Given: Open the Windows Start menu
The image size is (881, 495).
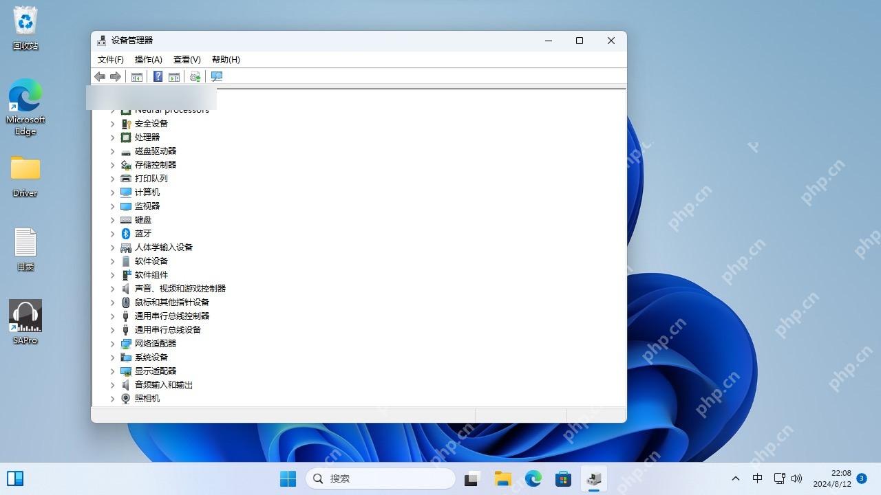Looking at the screenshot, I should [x=288, y=478].
